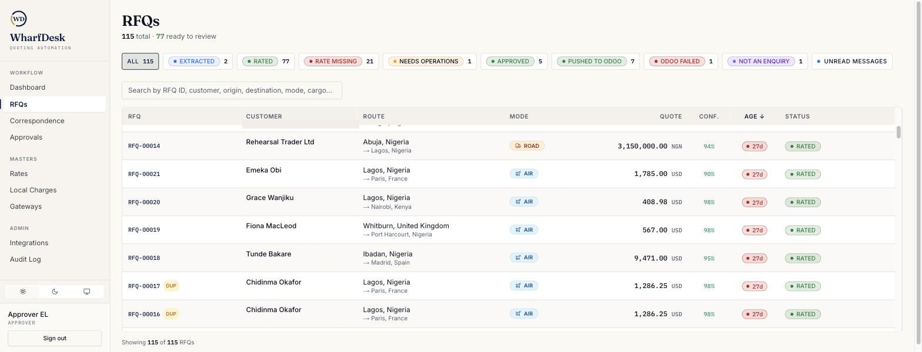Filter by Rated status

tap(266, 62)
